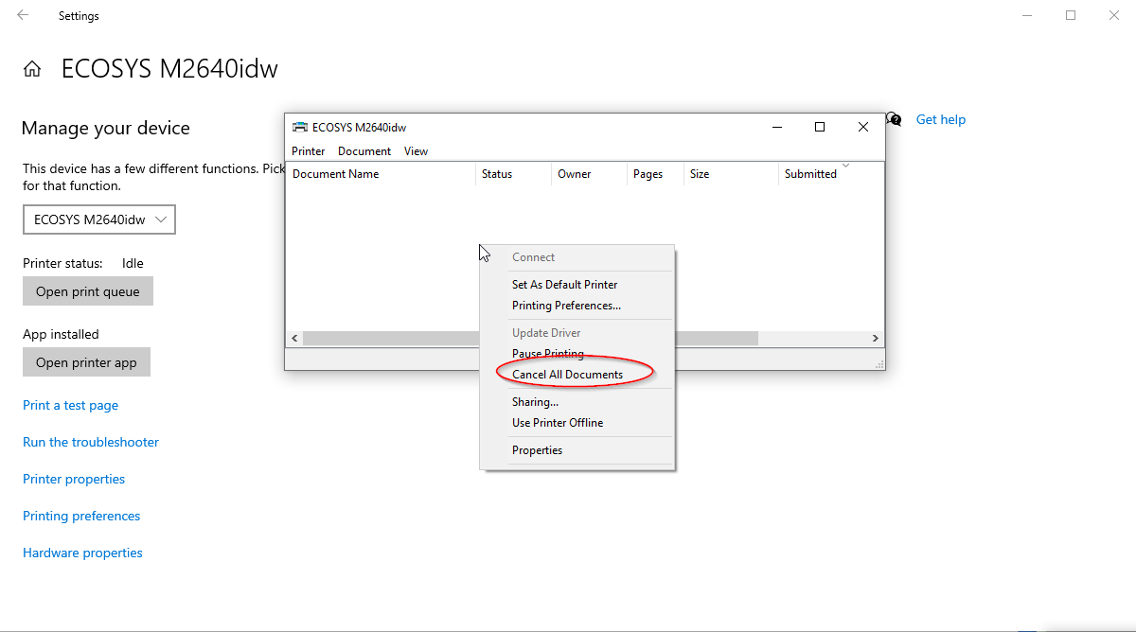Open Sharing... from the context menu
Screen dimensions: 1136x632
(535, 402)
